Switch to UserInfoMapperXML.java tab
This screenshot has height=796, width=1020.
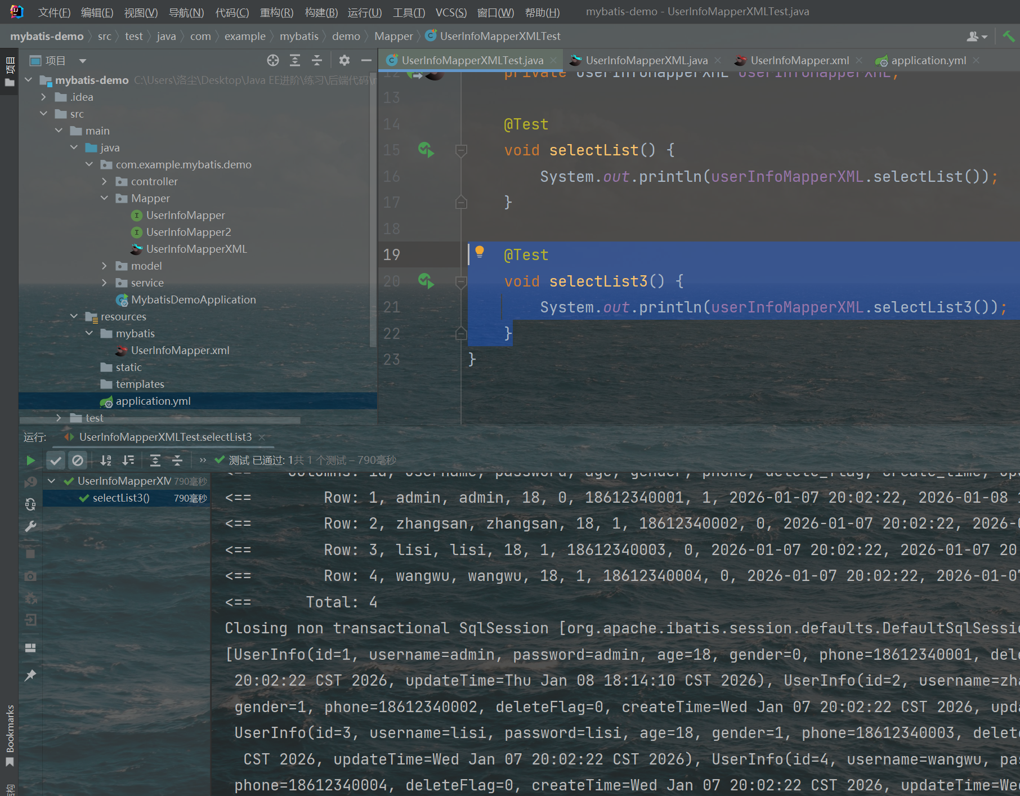[646, 60]
